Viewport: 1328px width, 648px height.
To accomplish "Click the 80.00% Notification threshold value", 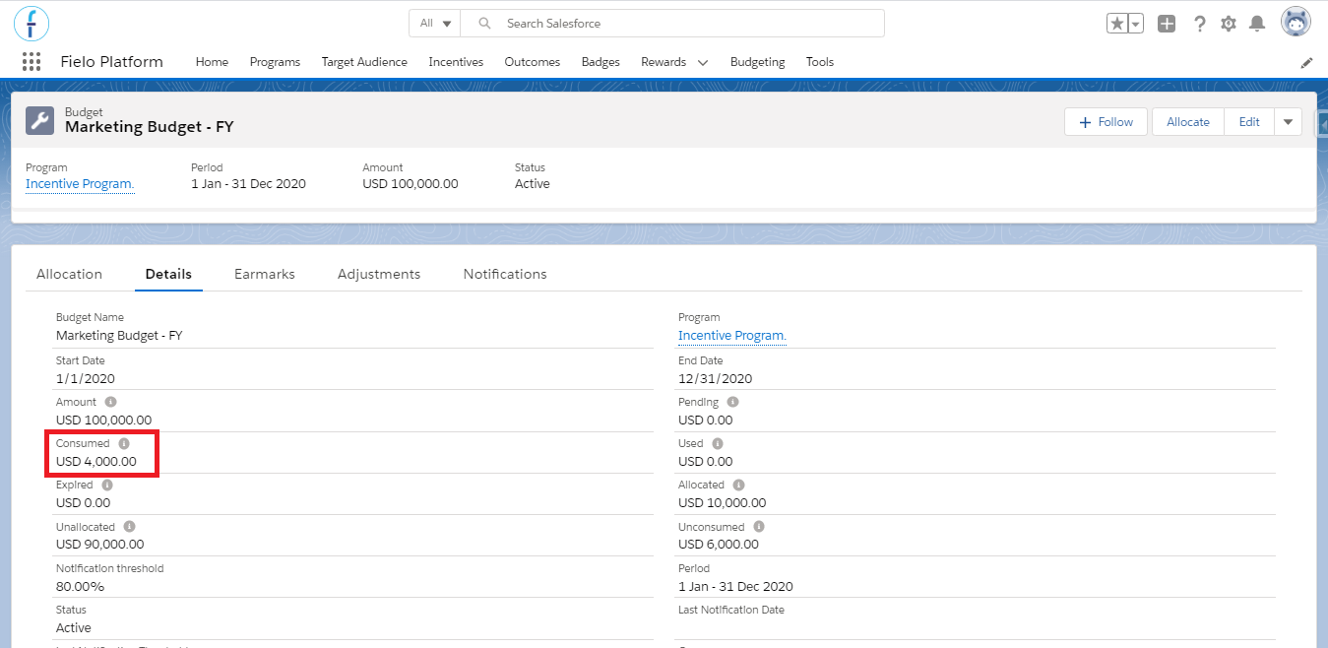I will 80,587.
